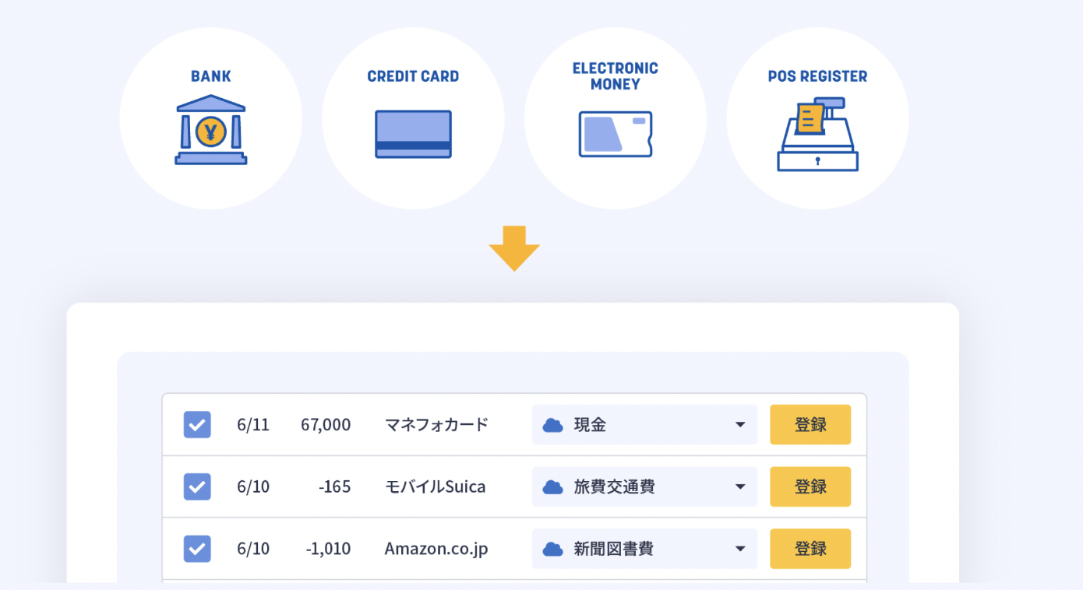Toggle the Amazon.co.jp row checkbox
The height and width of the screenshot is (590, 1083).
click(x=197, y=549)
